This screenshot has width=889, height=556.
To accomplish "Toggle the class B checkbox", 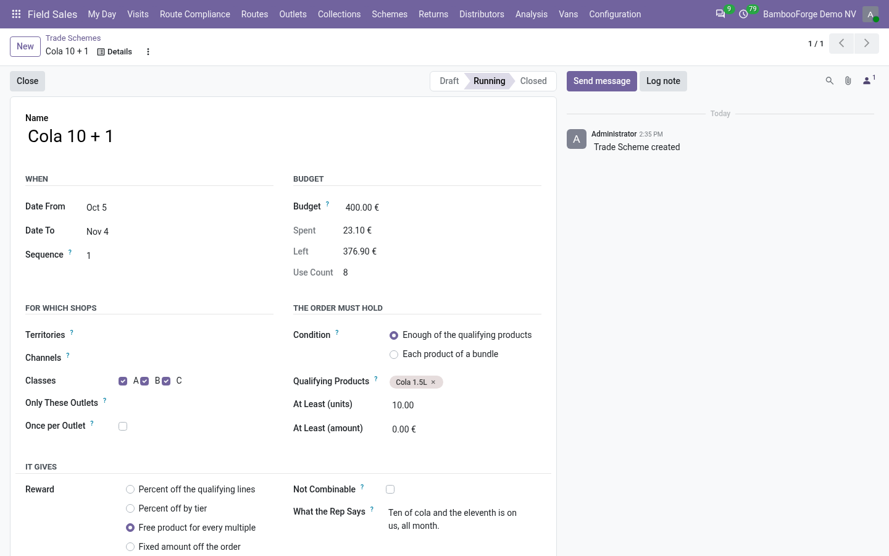I will pyautogui.click(x=144, y=381).
